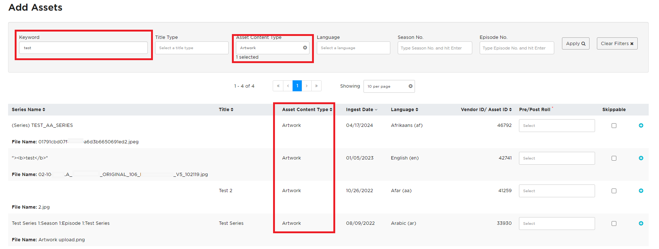This screenshot has width=659, height=249.
Task: Sort by Title column
Action: point(226,110)
